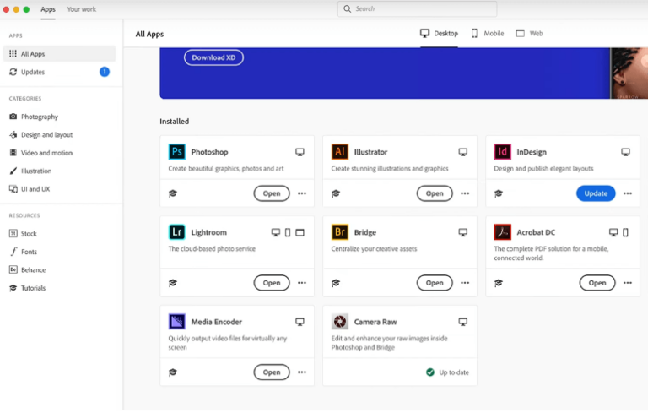Click the Illustrator app icon

(340, 152)
